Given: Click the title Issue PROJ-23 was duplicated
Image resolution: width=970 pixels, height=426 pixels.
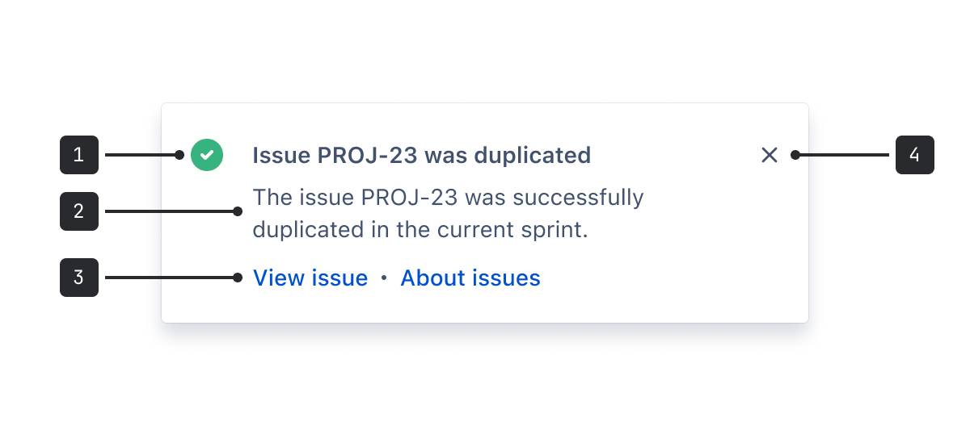Looking at the screenshot, I should pyautogui.click(x=422, y=155).
